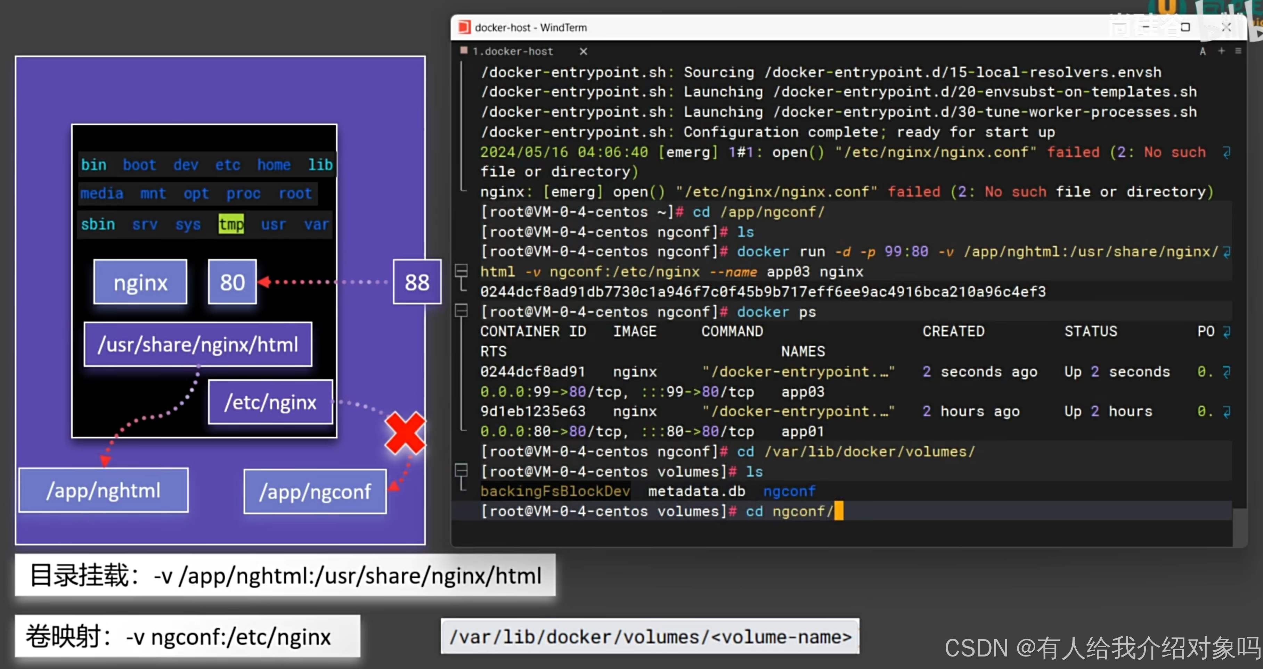The width and height of the screenshot is (1263, 669).
Task: Click the highlighted 'tmp' directory name
Action: point(231,224)
